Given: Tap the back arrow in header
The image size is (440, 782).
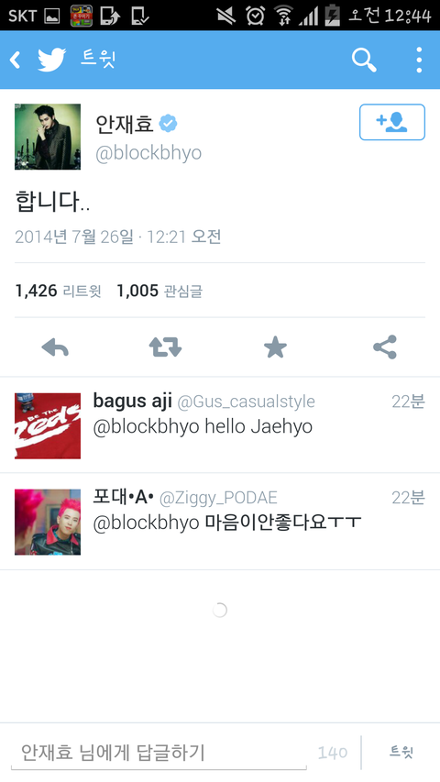Looking at the screenshot, I should coord(16,60).
